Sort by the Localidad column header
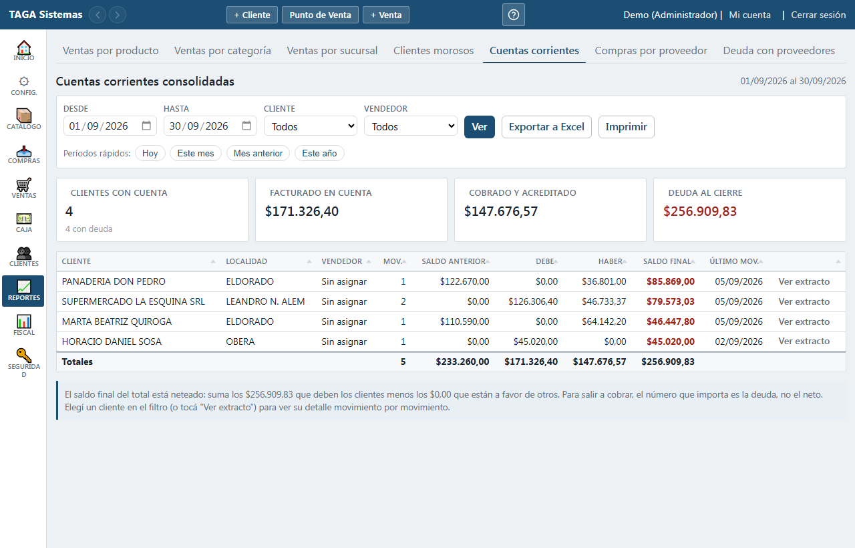The height and width of the screenshot is (548, 855). [x=269, y=261]
